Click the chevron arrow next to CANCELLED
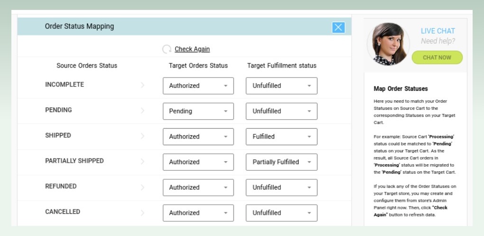This screenshot has width=484, height=236. click(x=142, y=212)
